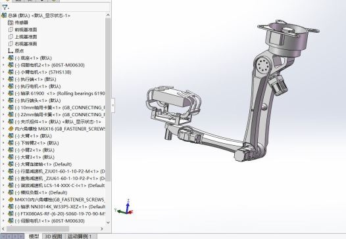
Task: Click the 原点 origin icon
Action: tap(11, 51)
